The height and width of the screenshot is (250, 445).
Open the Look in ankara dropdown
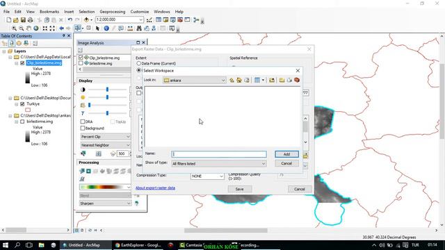pyautogui.click(x=223, y=81)
